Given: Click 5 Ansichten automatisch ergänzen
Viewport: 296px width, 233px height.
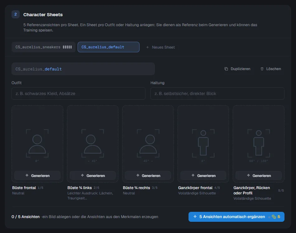Looking at the screenshot, I should 236,217.
